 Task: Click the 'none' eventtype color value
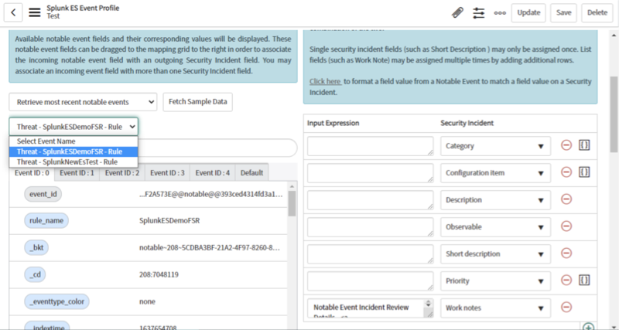pyautogui.click(x=147, y=301)
